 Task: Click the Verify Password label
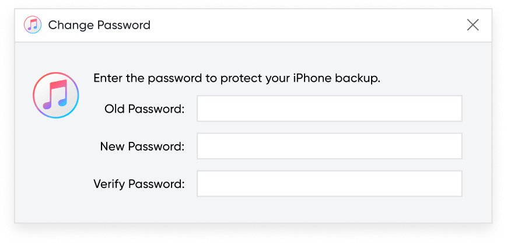[x=139, y=184]
